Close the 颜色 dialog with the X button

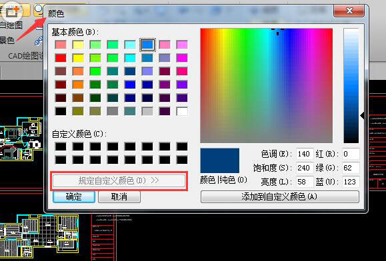pos(349,11)
